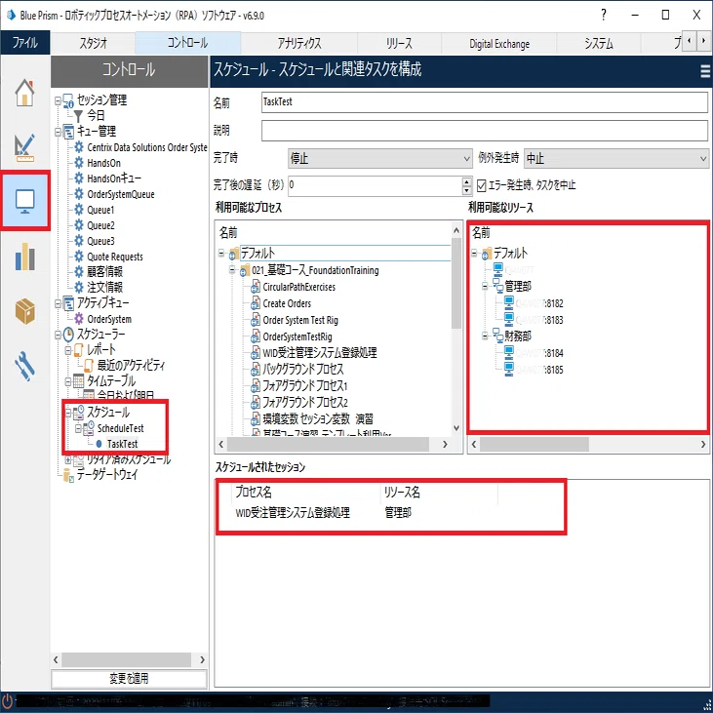Open the Home icon in the sidebar

[x=24, y=93]
